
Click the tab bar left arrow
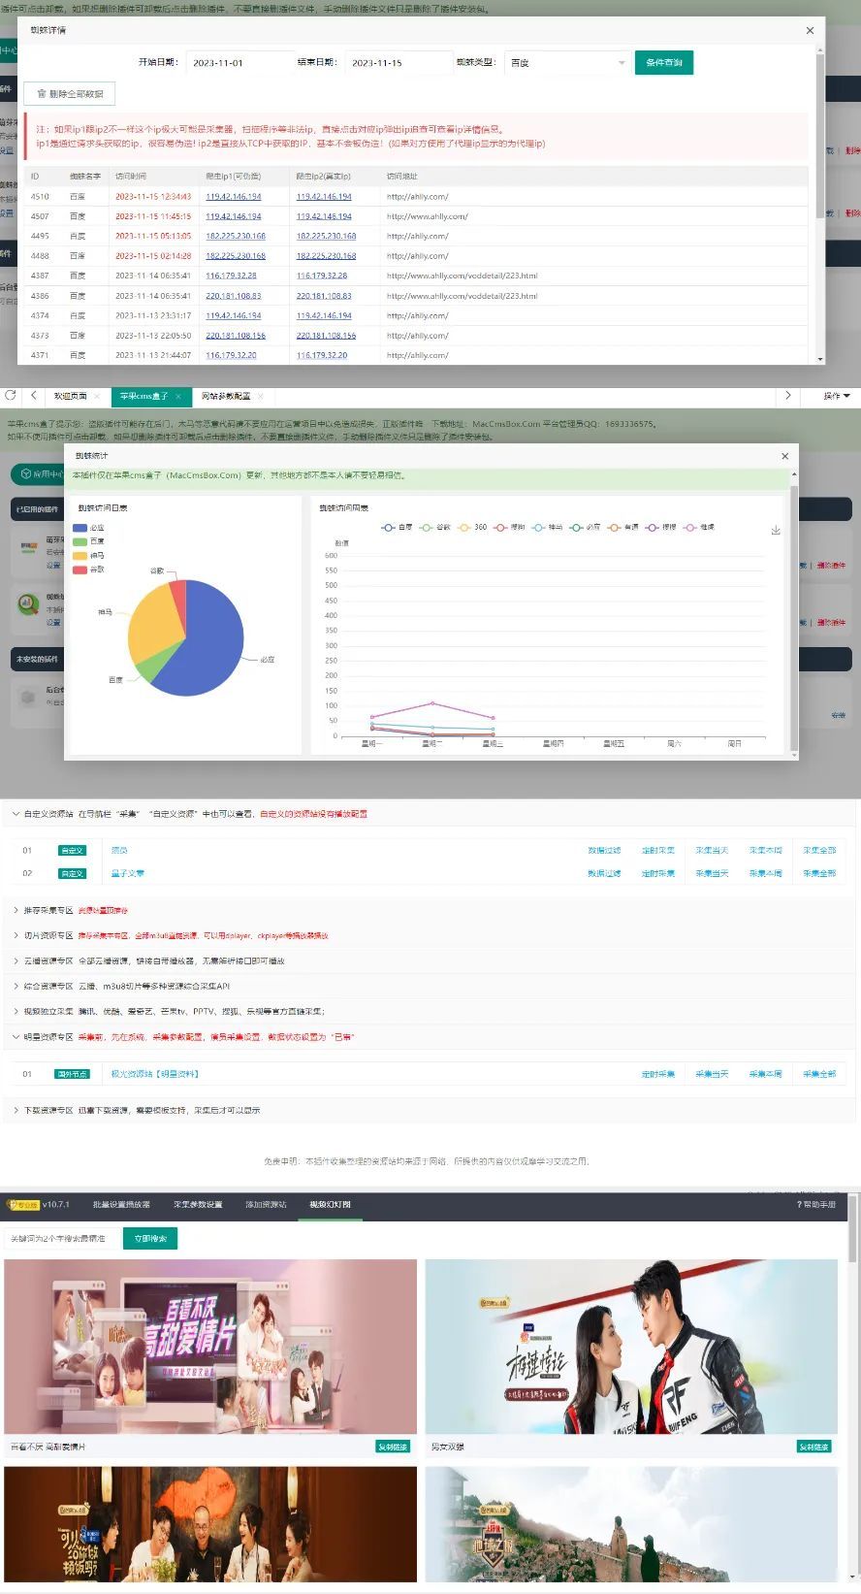coord(33,396)
